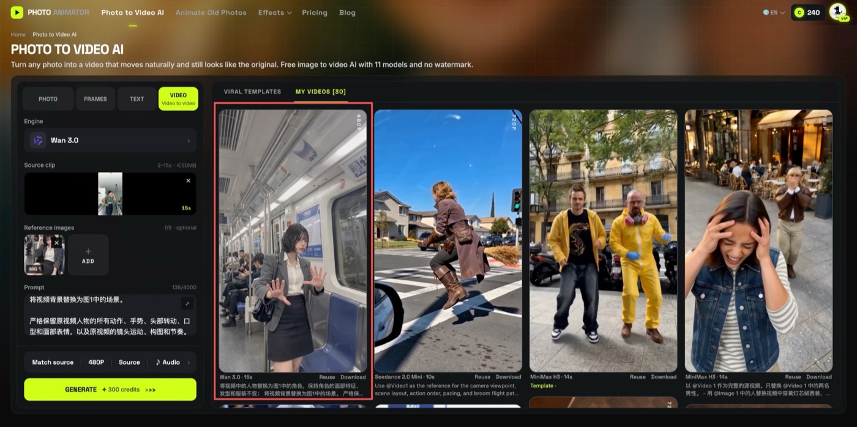Open the Photo to Video AI nav item

133,12
